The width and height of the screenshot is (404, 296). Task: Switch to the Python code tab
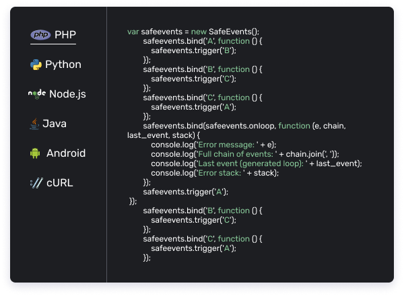63,65
